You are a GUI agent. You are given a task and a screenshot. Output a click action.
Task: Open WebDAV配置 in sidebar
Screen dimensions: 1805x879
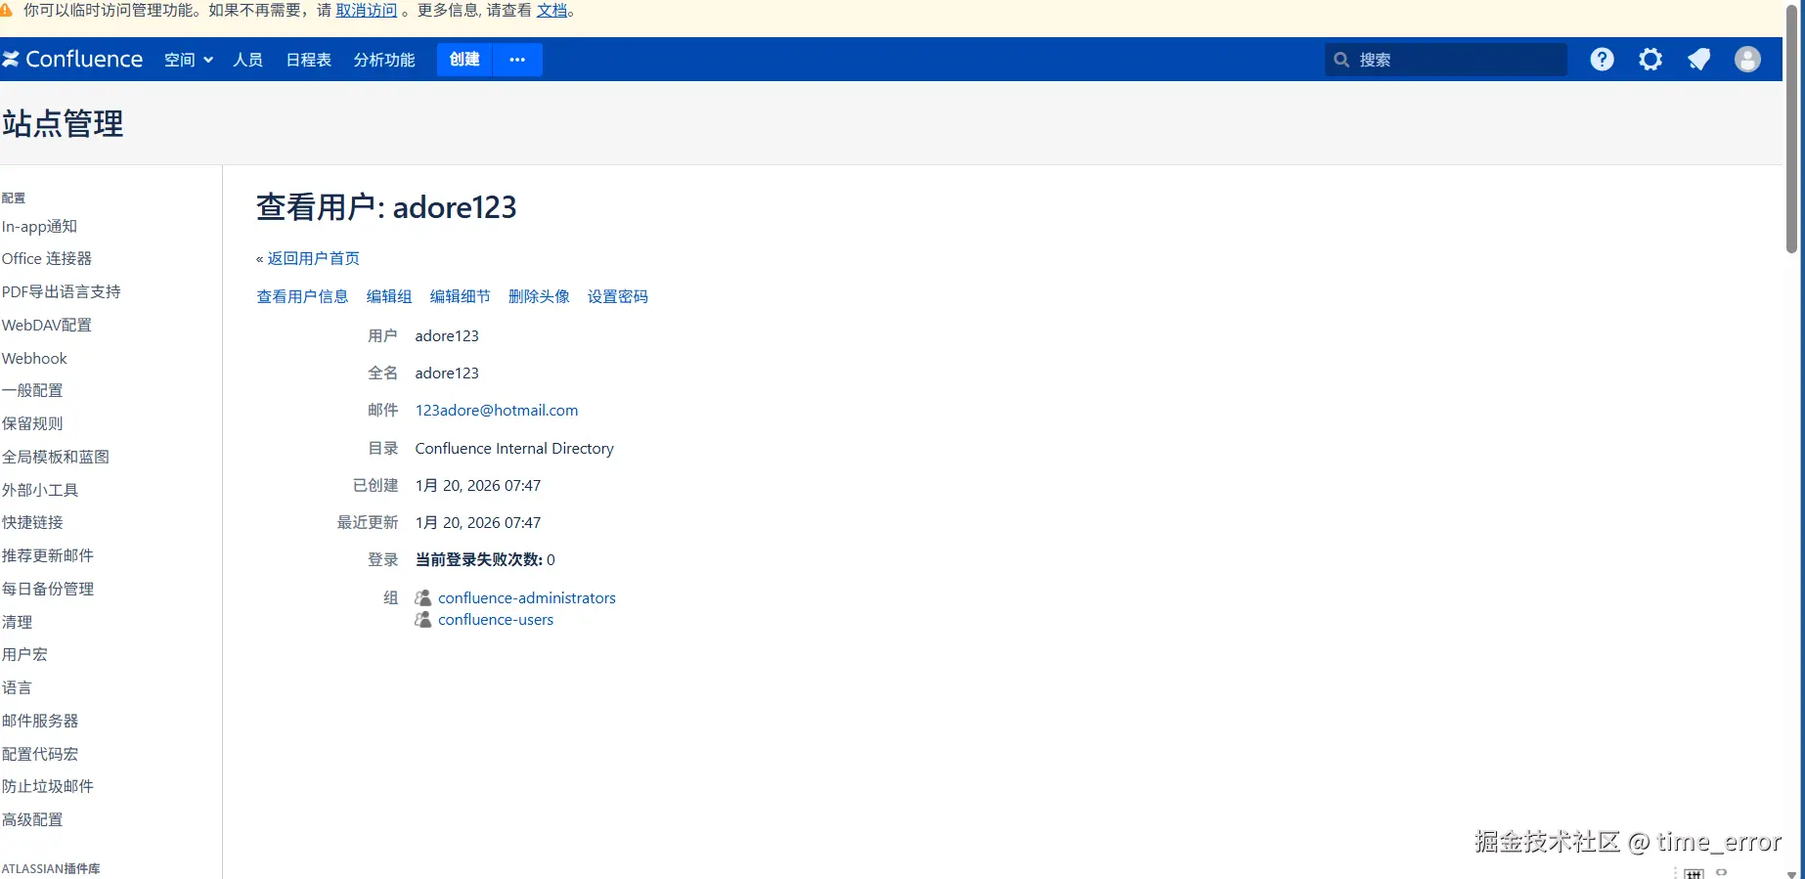click(x=47, y=325)
